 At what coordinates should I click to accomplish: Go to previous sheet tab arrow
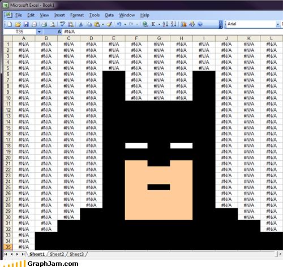(x=12, y=254)
